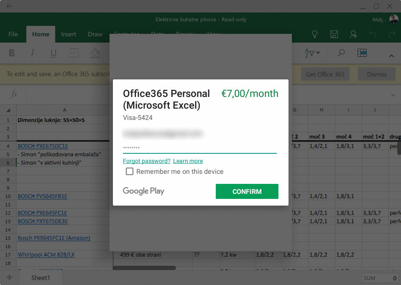Click the fx insert function icon
The height and width of the screenshot is (285, 401).
(14, 94)
